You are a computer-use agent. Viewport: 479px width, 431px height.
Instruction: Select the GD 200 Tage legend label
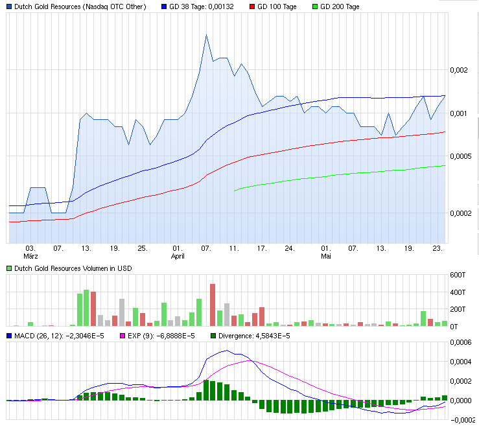[x=340, y=6]
